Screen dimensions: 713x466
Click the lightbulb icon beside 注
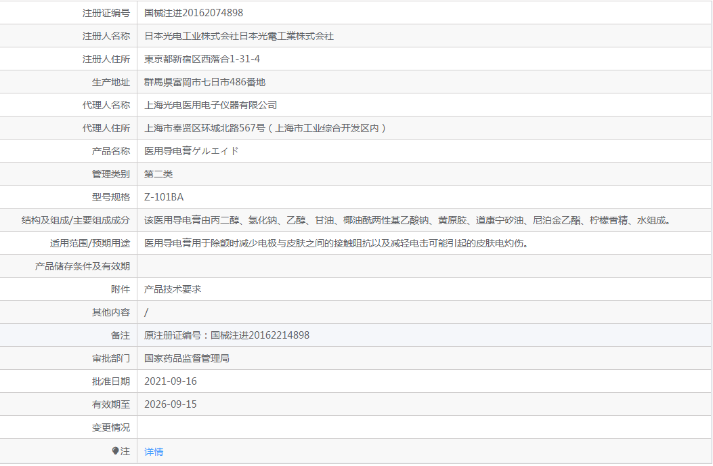click(116, 451)
